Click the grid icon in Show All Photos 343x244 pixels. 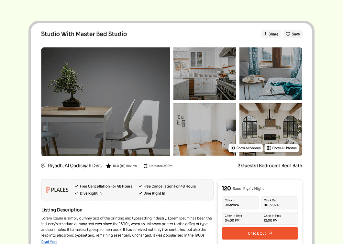(x=268, y=148)
